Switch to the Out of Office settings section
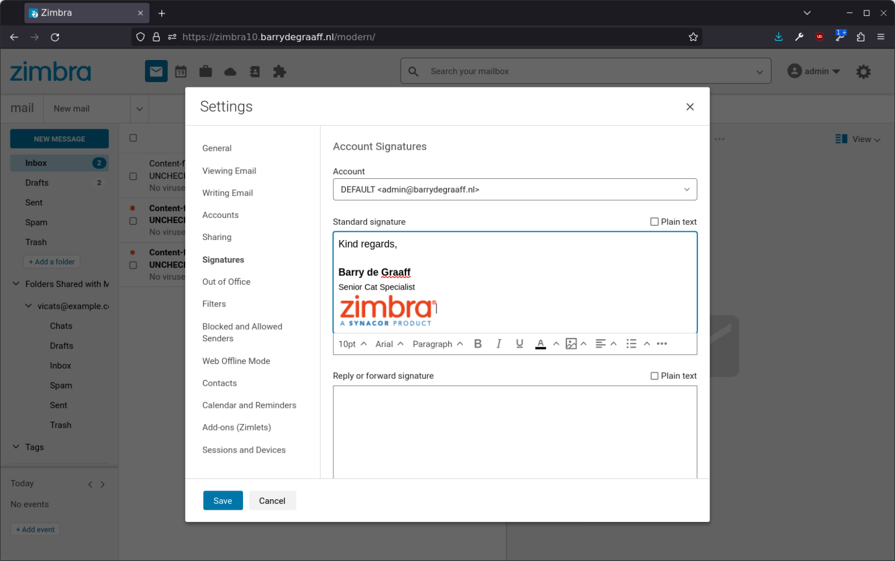 [226, 281]
